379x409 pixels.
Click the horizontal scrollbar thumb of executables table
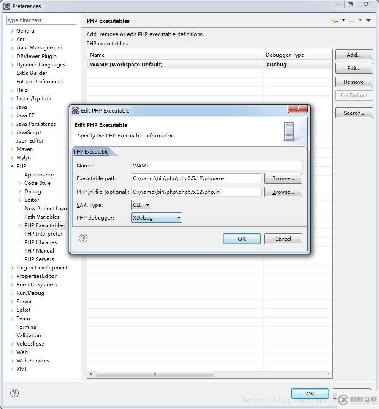[x=154, y=374]
